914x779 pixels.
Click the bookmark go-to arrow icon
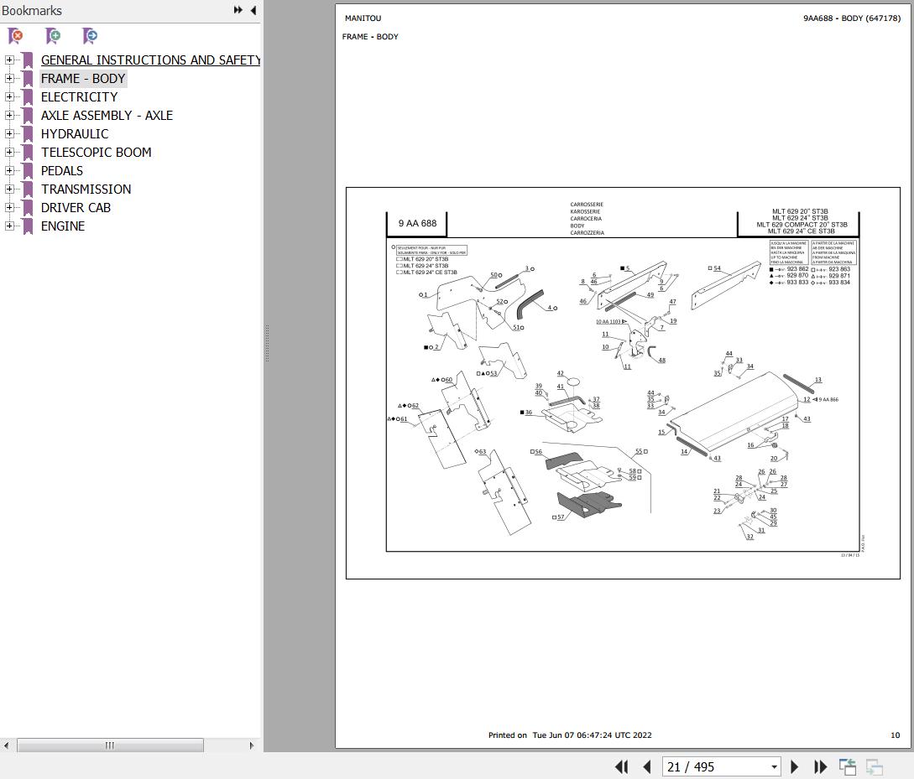(x=90, y=36)
